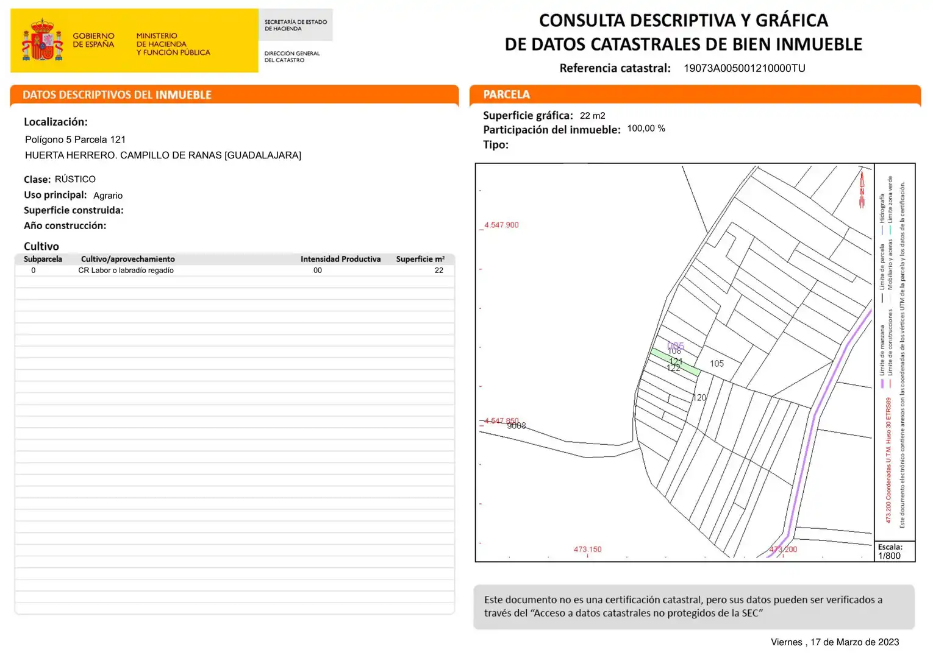
Task: Click the "473.150" coordinate label on the map
Action: [x=587, y=550]
